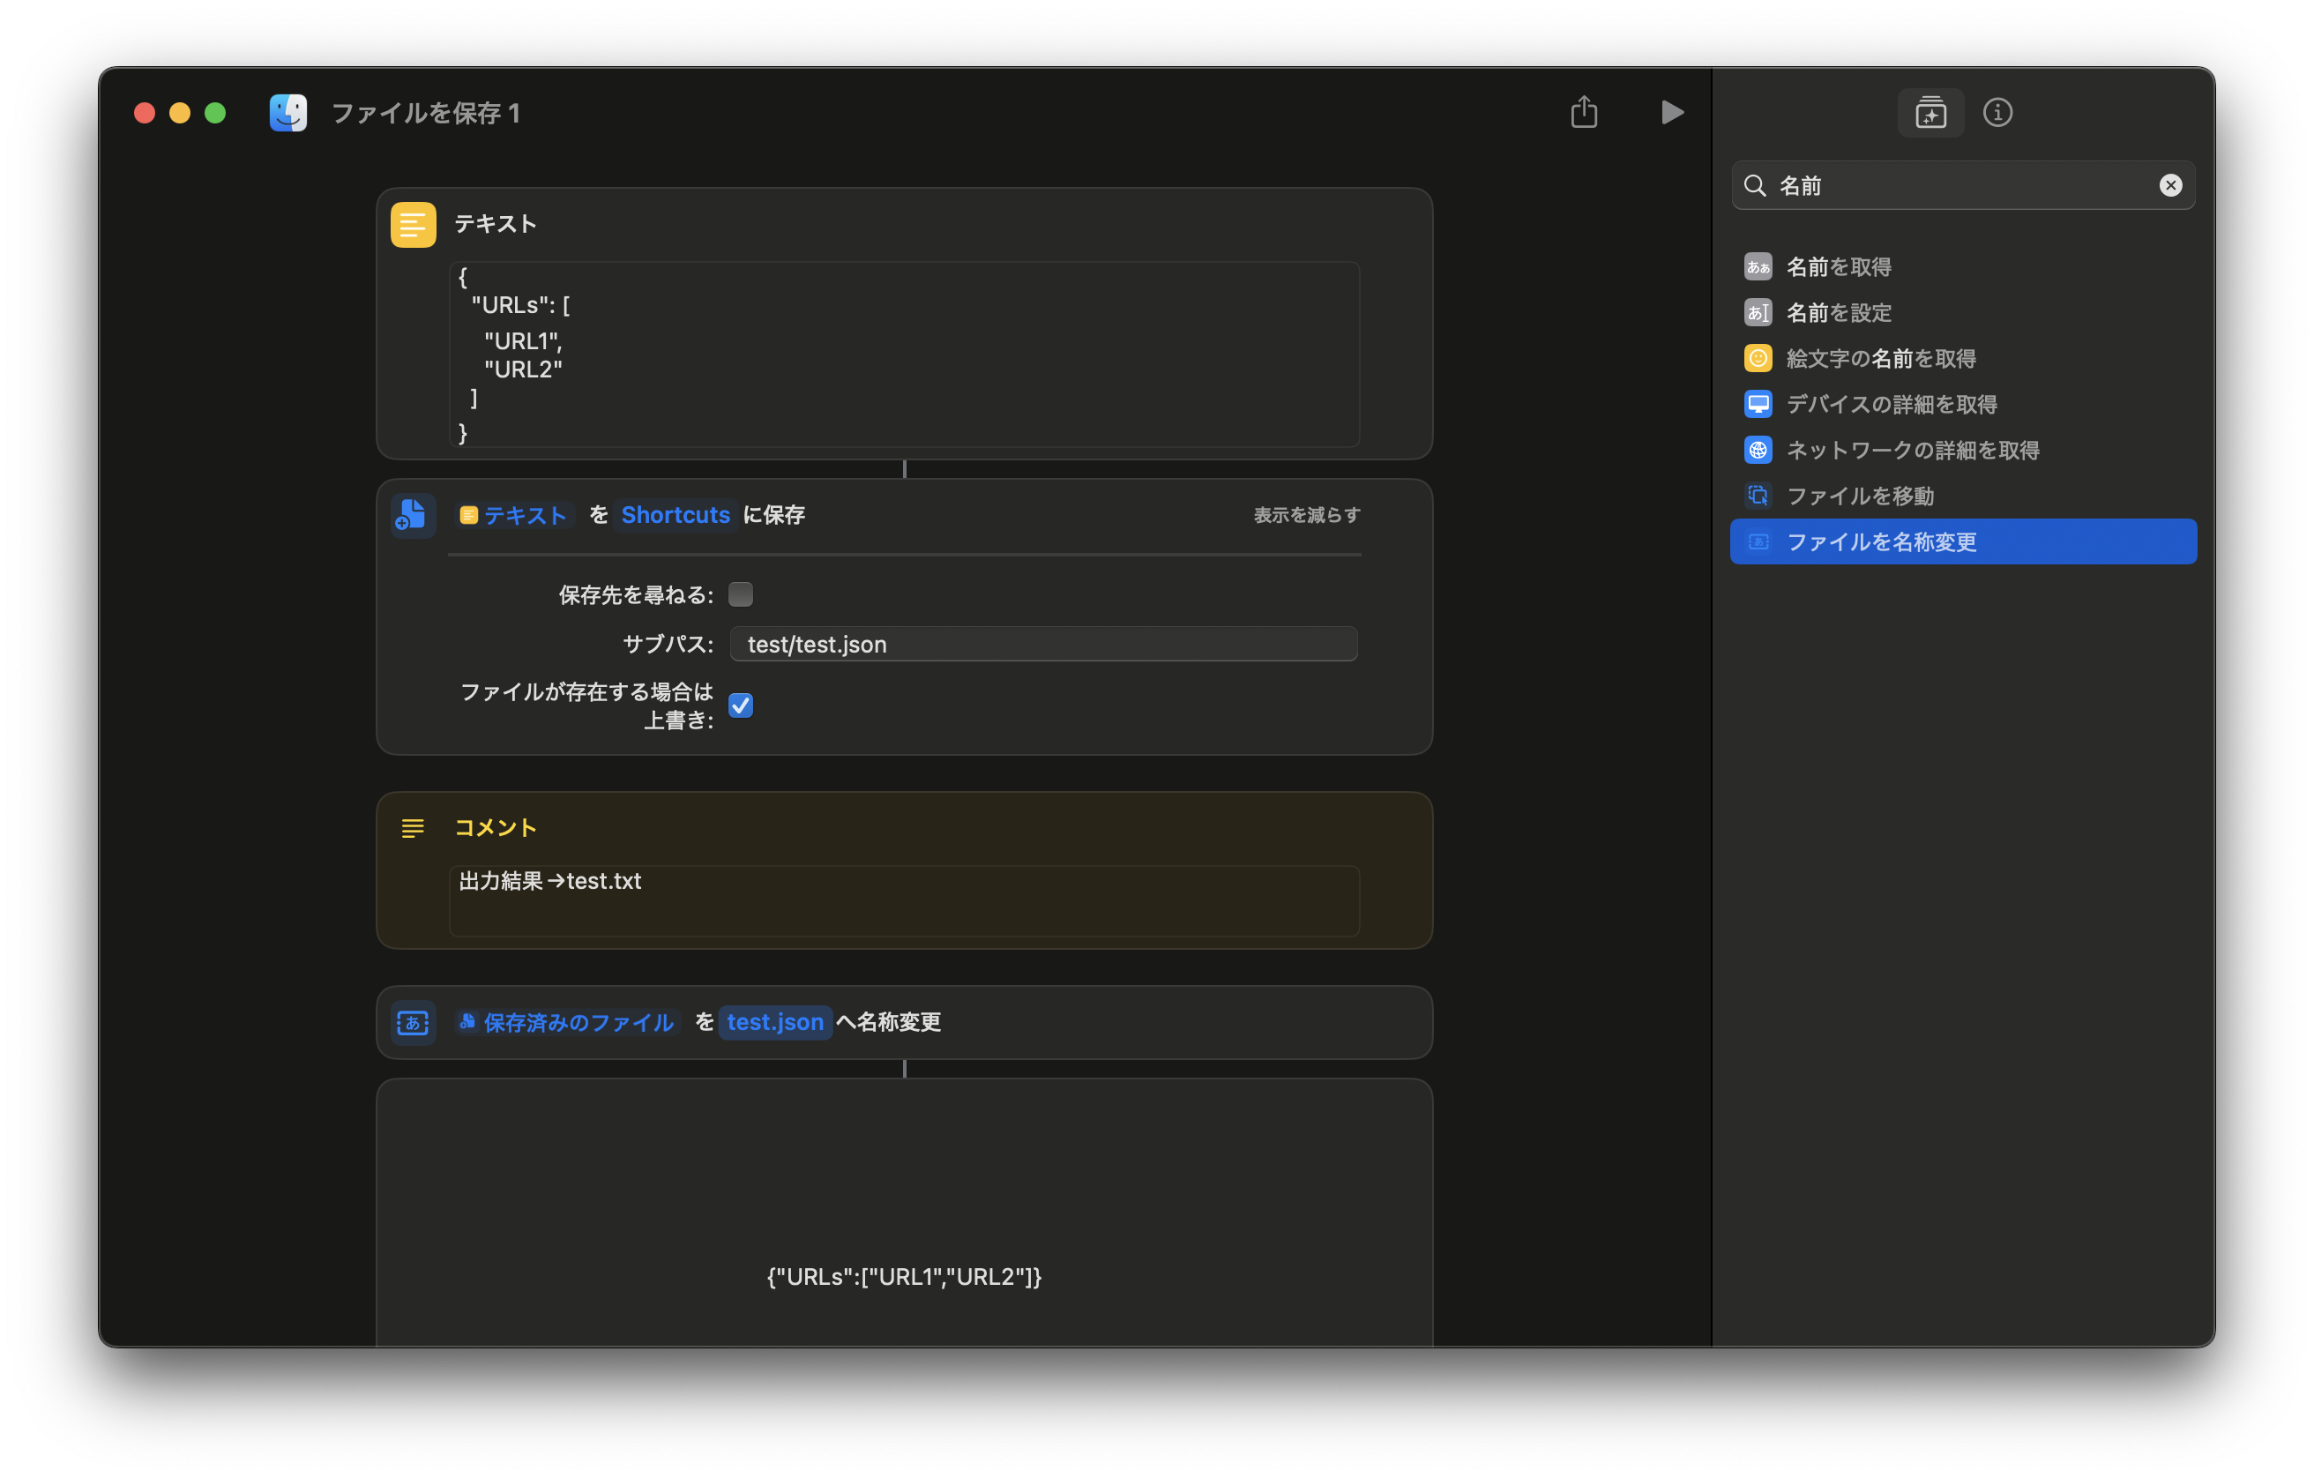Open the Shortcuts folder destination picker
Screen dimensions: 2314x1478
pos(675,515)
